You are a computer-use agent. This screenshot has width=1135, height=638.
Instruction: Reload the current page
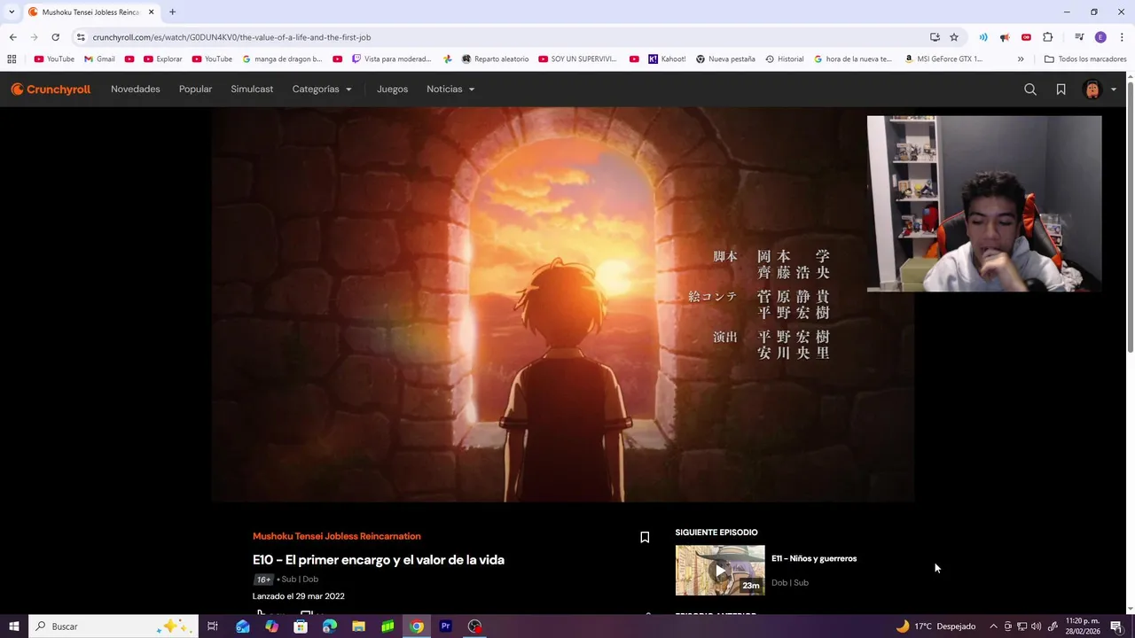[55, 37]
